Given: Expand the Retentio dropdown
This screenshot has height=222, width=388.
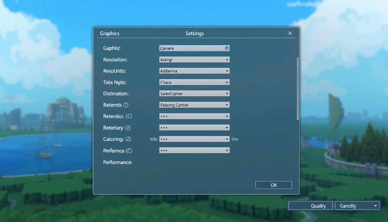Looking at the screenshot, I should 194,116.
